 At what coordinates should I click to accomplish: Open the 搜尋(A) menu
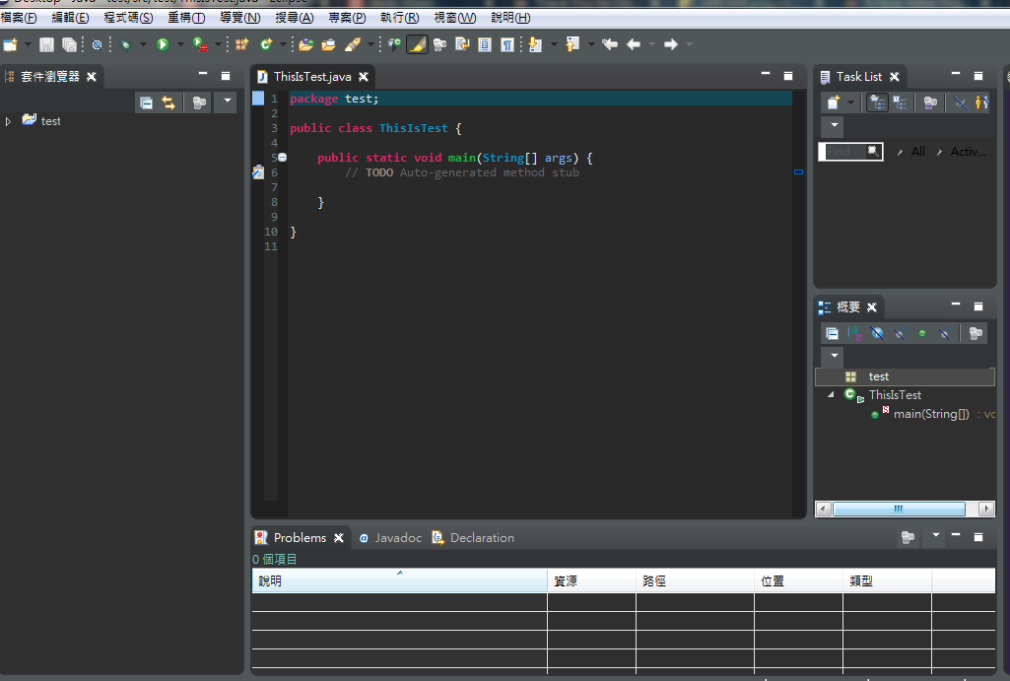295,18
